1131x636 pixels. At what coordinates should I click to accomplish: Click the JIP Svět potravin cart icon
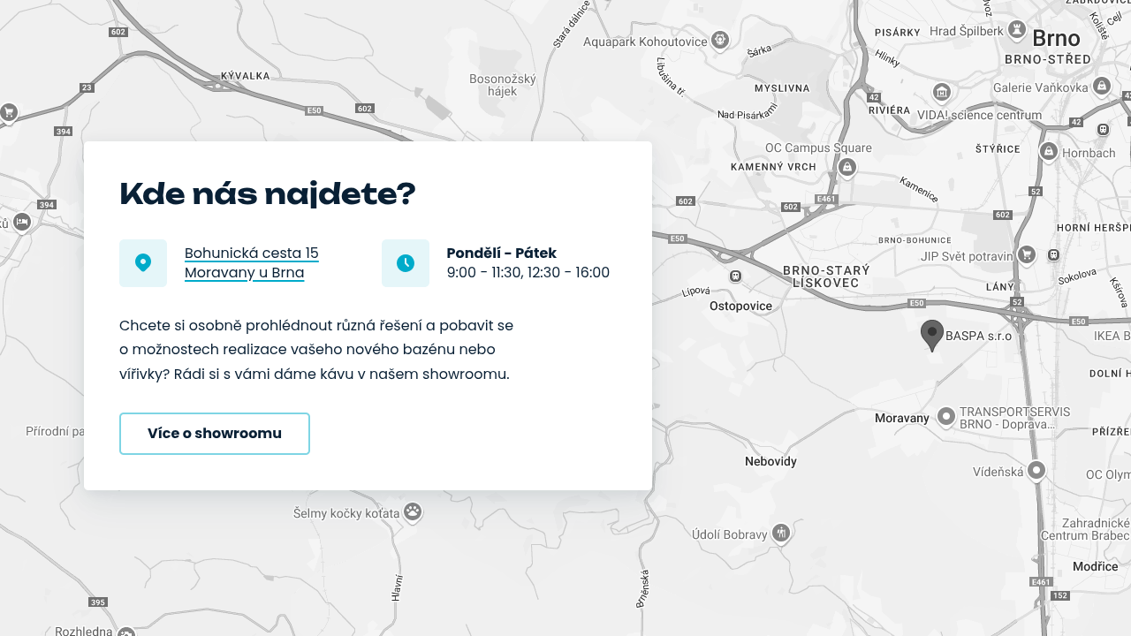(x=1026, y=254)
